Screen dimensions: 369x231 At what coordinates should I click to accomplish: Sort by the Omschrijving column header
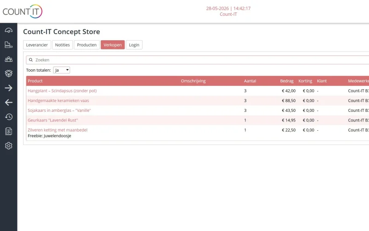[193, 81]
